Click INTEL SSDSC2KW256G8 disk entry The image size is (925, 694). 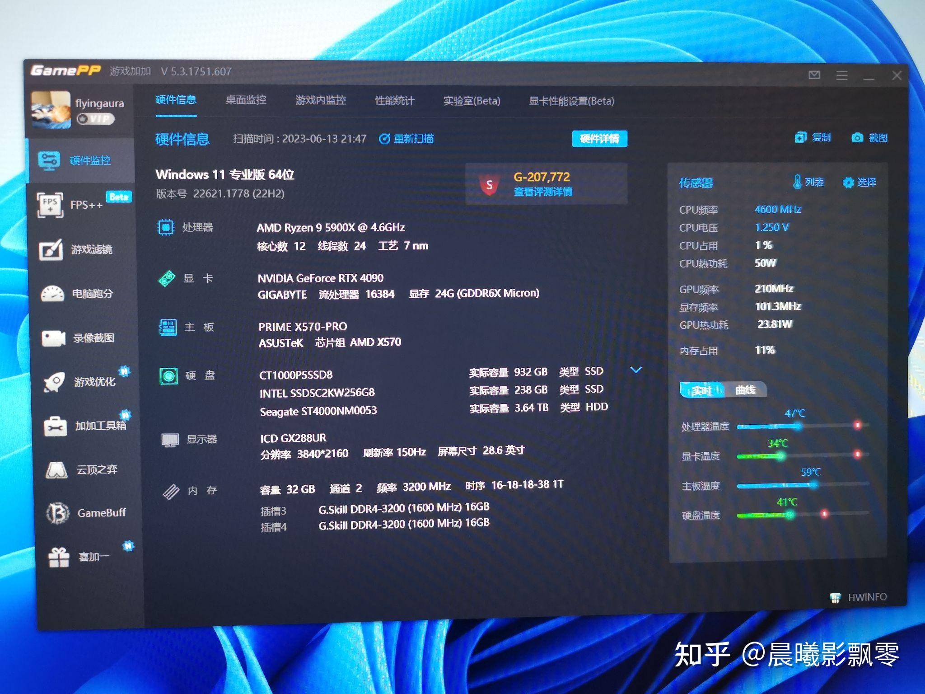coord(317,393)
